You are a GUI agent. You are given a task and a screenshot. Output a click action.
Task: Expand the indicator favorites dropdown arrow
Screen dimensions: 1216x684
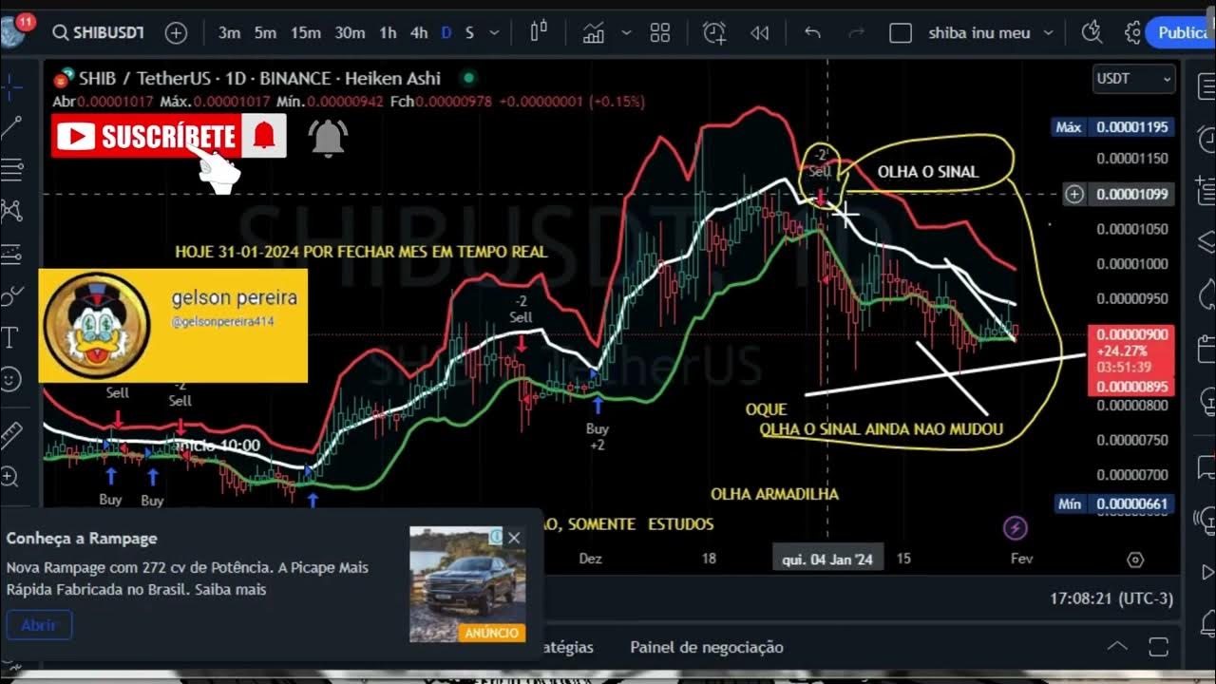click(627, 33)
